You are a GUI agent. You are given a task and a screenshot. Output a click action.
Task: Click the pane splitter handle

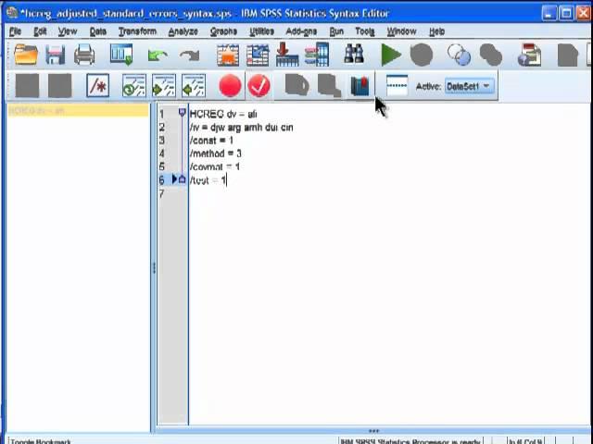click(x=154, y=268)
